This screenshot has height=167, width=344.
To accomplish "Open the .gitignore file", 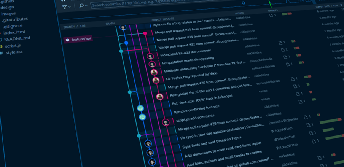I will pyautogui.click(x=13, y=26).
